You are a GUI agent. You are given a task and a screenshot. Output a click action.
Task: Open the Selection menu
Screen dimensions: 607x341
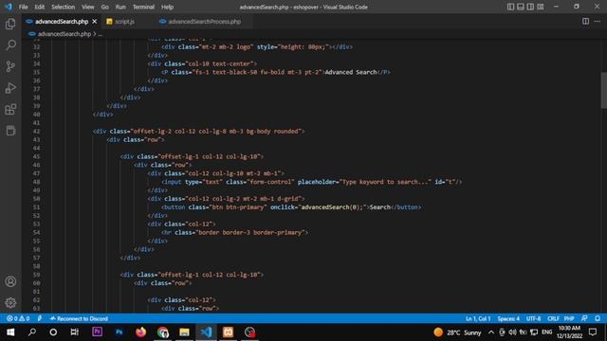coord(64,7)
